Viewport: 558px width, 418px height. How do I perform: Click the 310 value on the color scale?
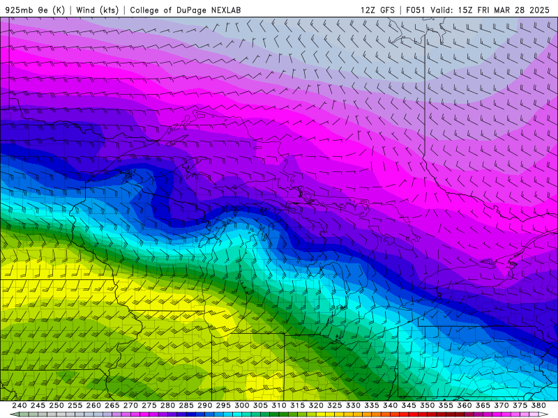pyautogui.click(x=279, y=405)
